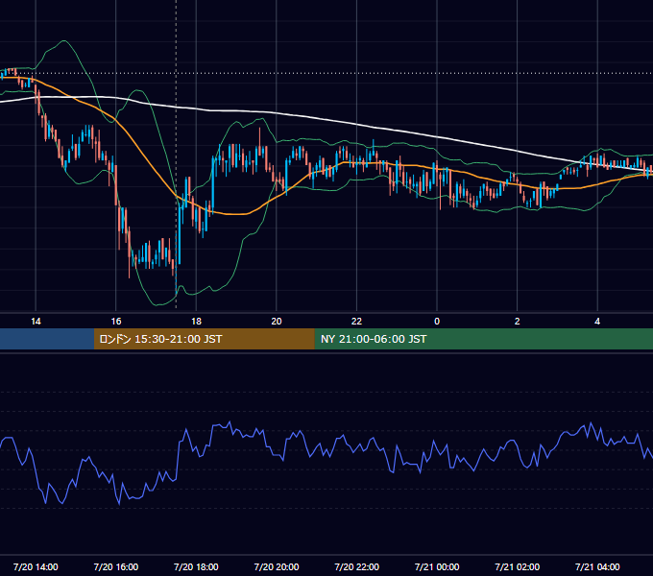
Task: Click the 7/21 02:00 time label
Action: [x=518, y=566]
